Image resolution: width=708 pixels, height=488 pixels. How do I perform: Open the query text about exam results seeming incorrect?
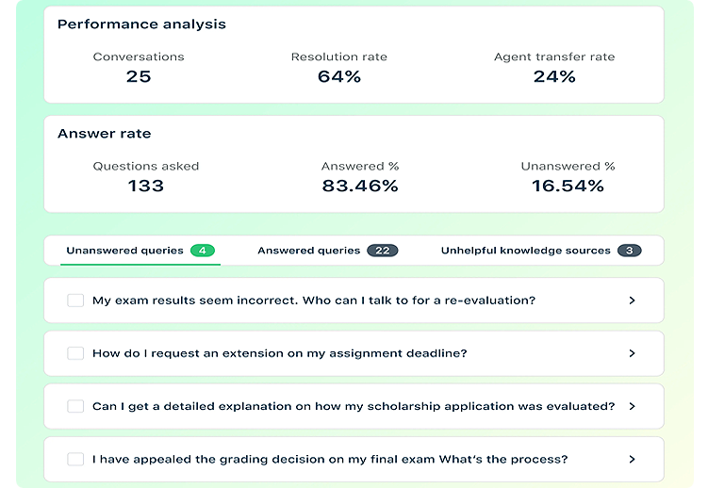[x=314, y=301]
